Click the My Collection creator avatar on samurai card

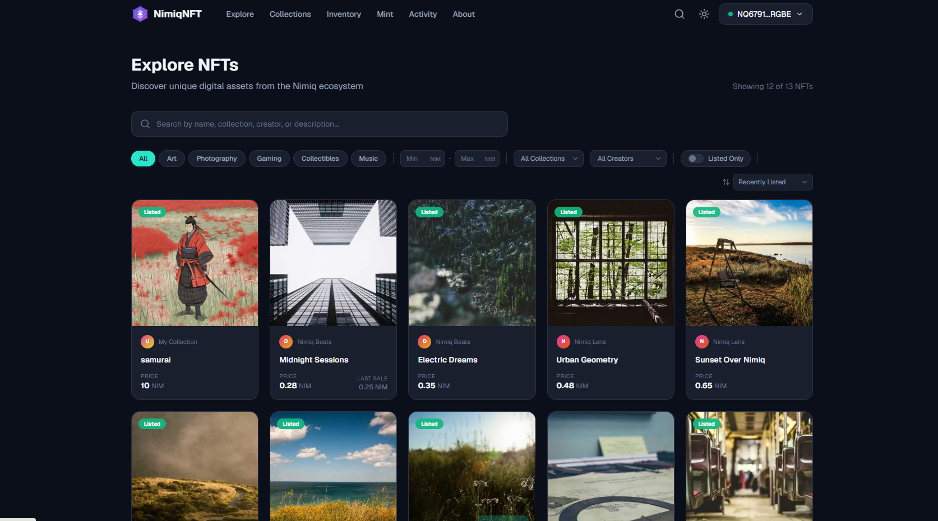(147, 342)
